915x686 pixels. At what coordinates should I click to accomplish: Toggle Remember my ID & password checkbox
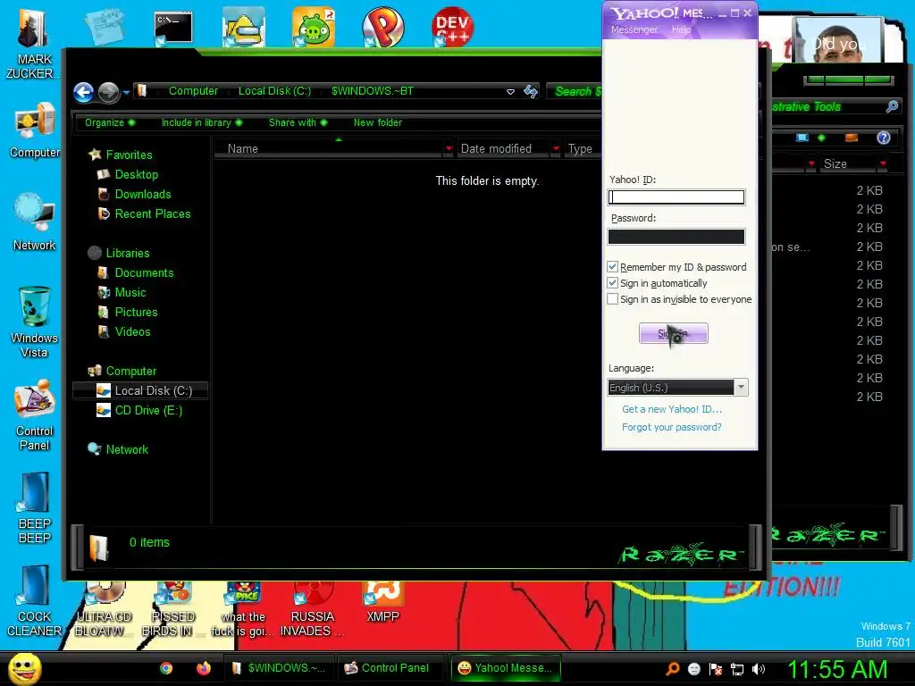pos(612,266)
